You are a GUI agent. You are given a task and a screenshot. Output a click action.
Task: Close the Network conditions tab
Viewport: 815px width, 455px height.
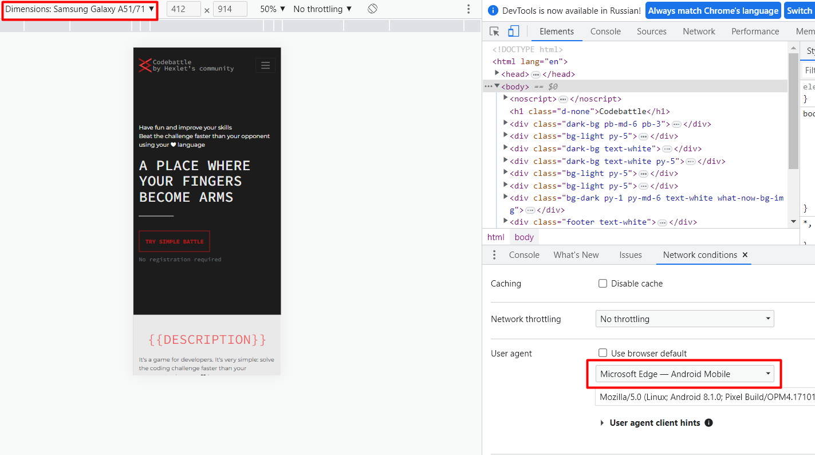click(745, 255)
